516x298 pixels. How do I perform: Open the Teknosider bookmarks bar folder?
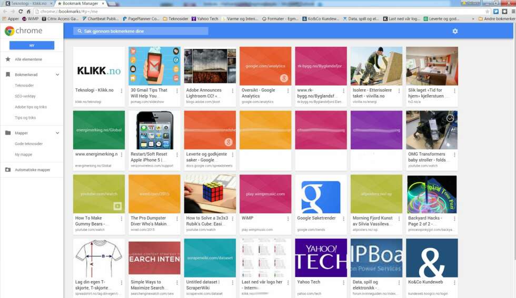175,19
